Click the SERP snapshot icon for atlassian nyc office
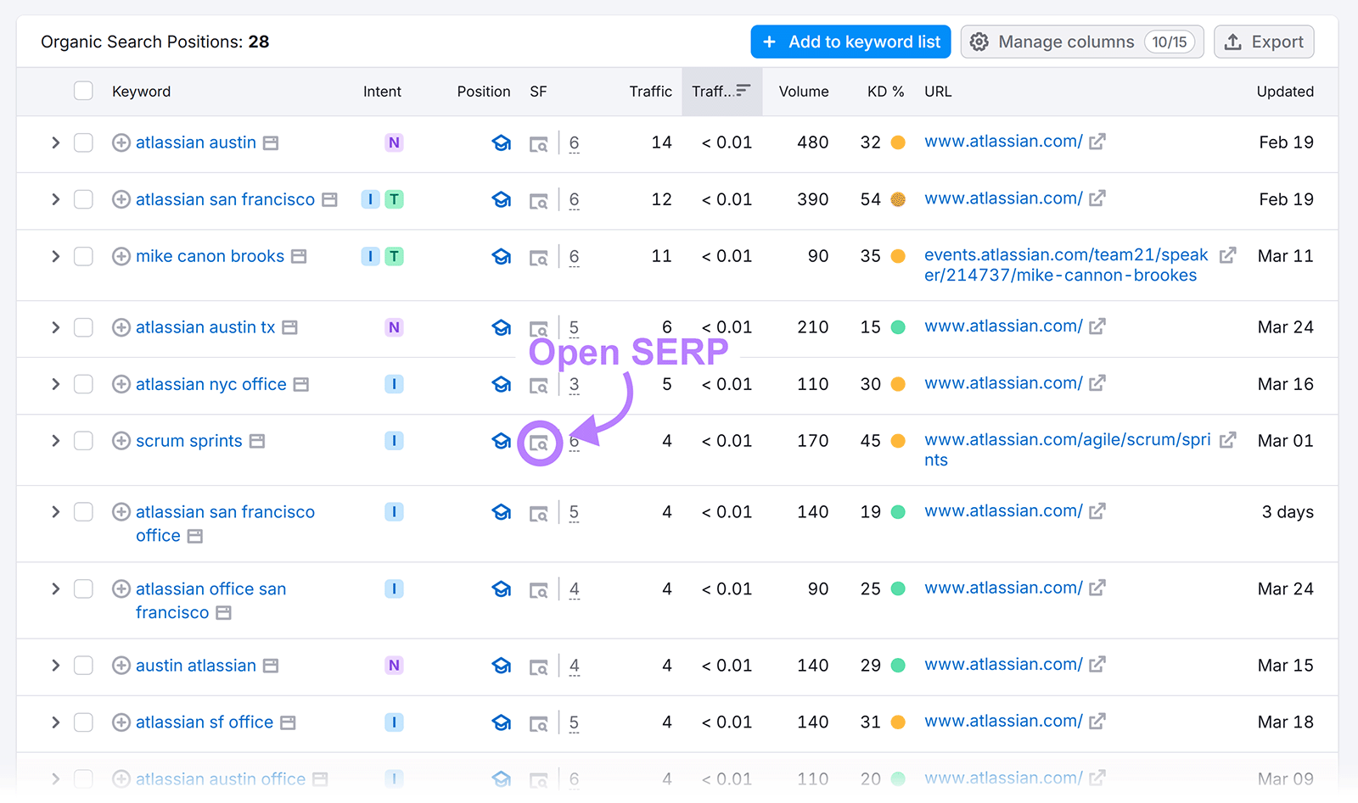The width and height of the screenshot is (1358, 803). [x=540, y=384]
